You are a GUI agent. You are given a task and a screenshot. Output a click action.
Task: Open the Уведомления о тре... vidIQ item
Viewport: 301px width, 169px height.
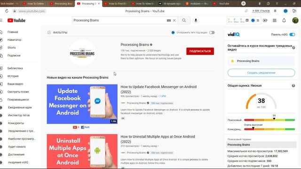pyautogui.click(x=21, y=131)
